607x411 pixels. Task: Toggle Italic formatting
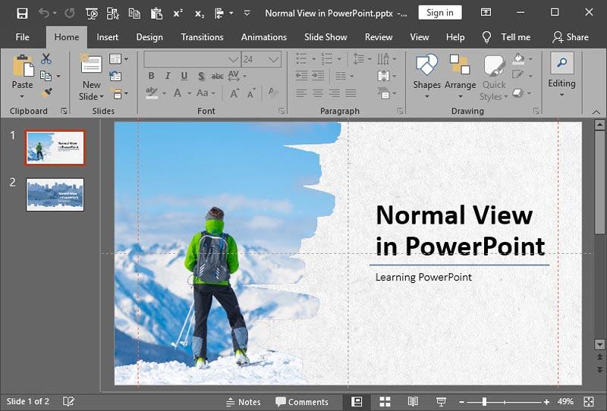pos(168,76)
